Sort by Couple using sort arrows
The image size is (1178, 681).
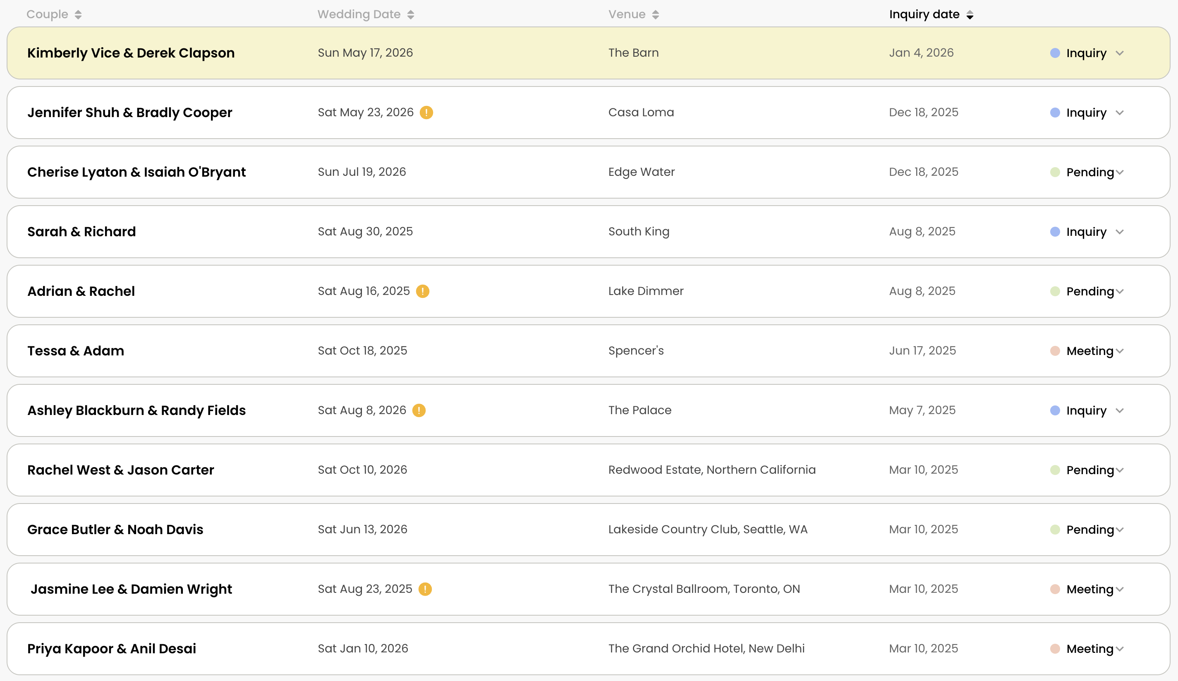[78, 15]
